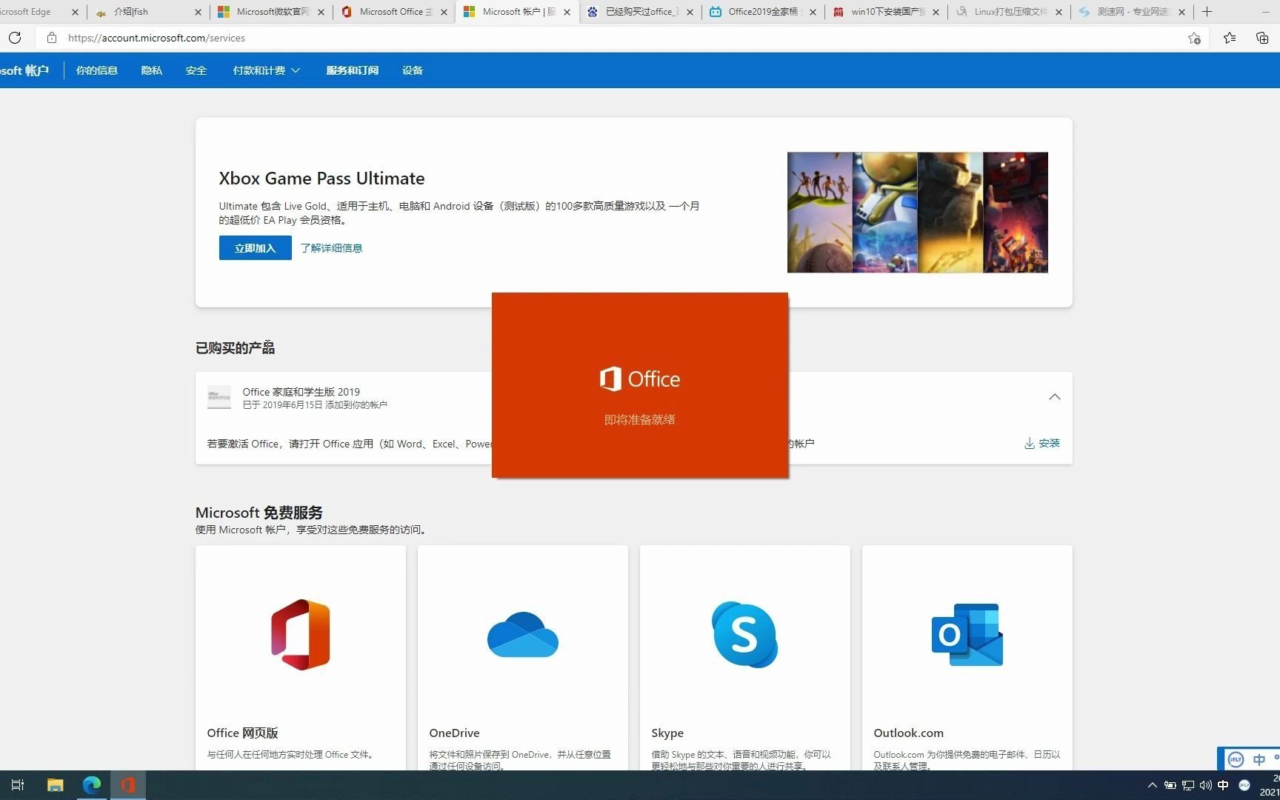Close the 'Office2019全家桶' tab
Viewport: 1280px width, 800px height.
(x=813, y=12)
